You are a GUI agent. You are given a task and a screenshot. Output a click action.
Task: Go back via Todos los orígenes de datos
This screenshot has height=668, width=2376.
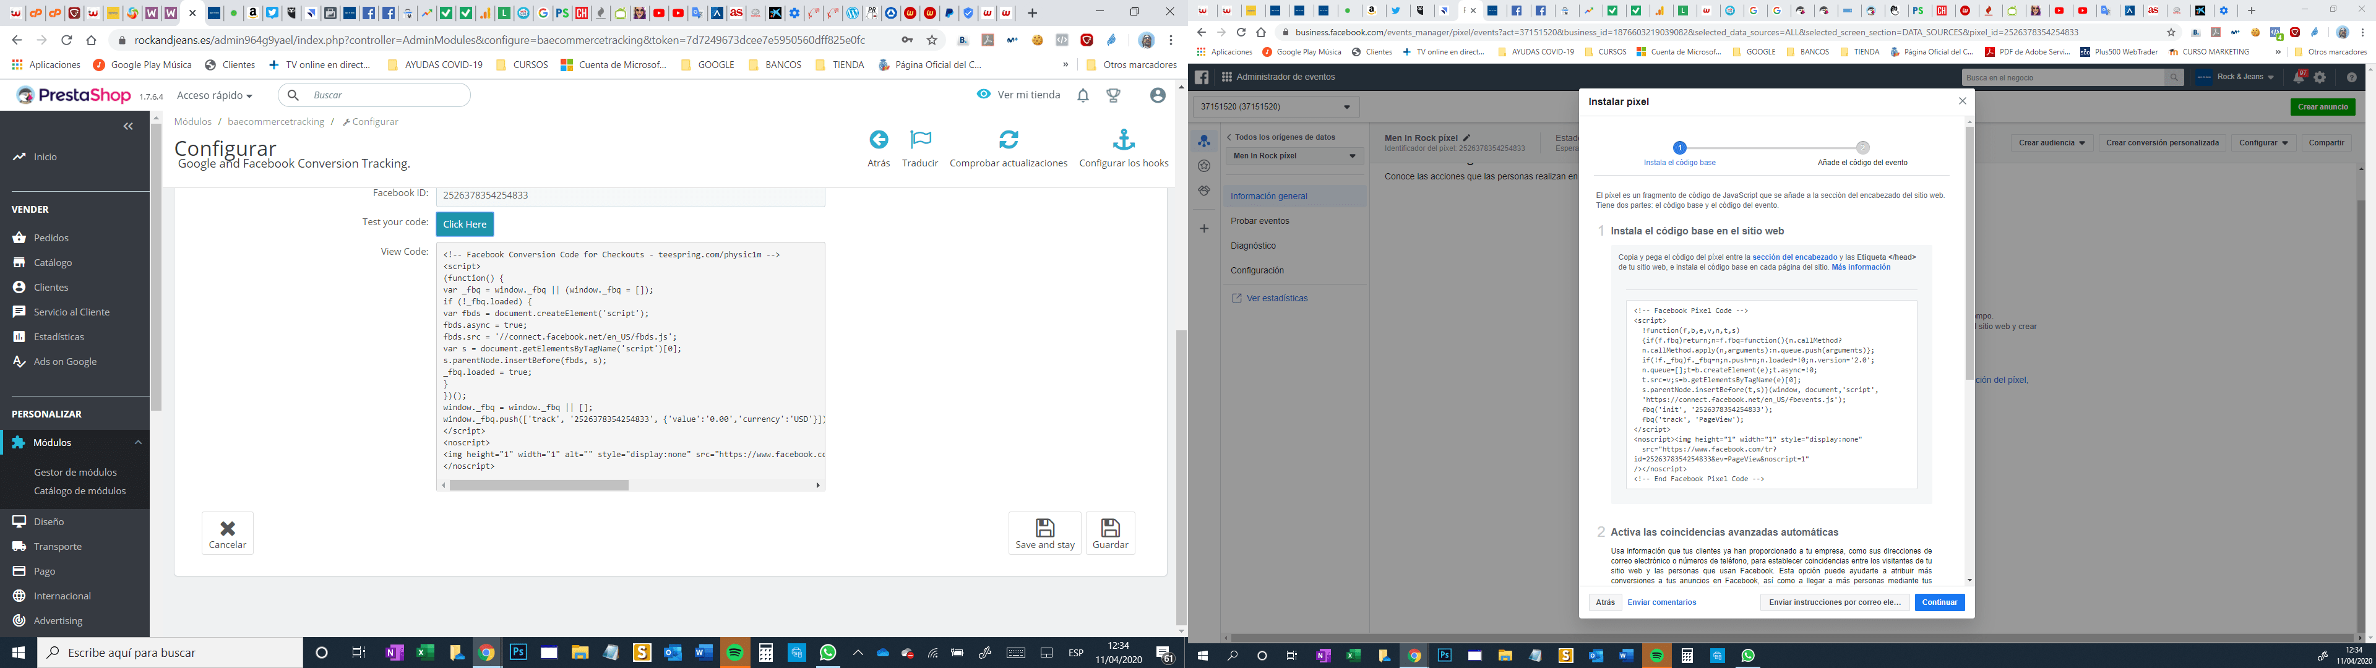pos(1280,137)
